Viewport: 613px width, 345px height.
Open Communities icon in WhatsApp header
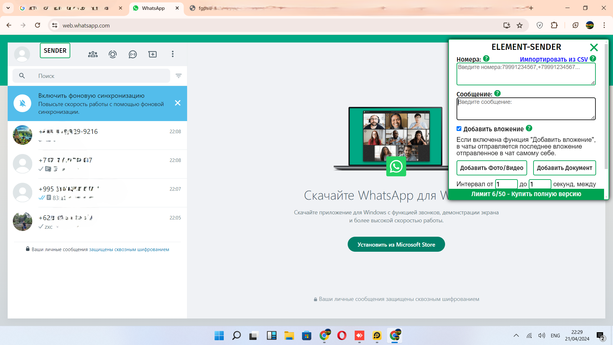coord(93,54)
